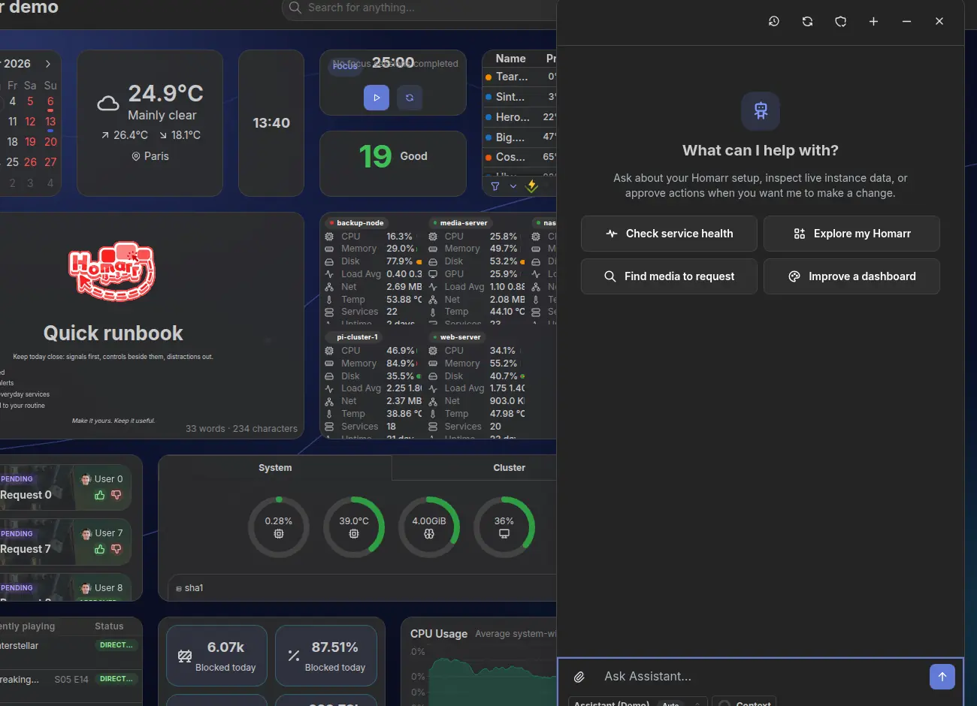Reset the focus timer
Screen dimensions: 977x706
click(x=410, y=98)
